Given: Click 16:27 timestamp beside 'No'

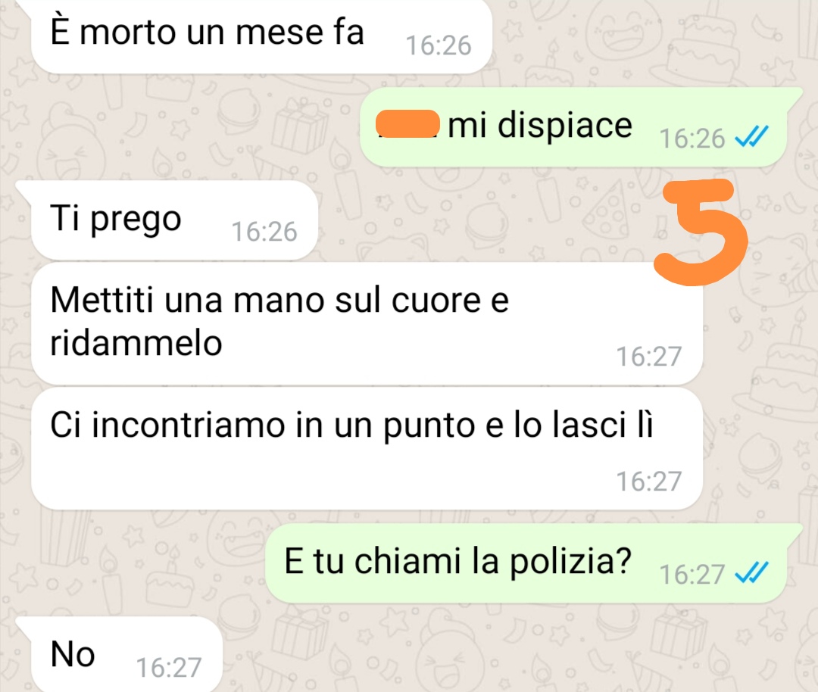Looking at the screenshot, I should click(x=168, y=668).
